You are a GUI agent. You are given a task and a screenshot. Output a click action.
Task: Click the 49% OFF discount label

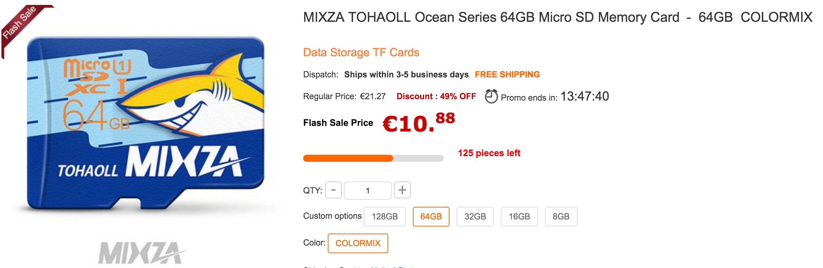coord(436,96)
